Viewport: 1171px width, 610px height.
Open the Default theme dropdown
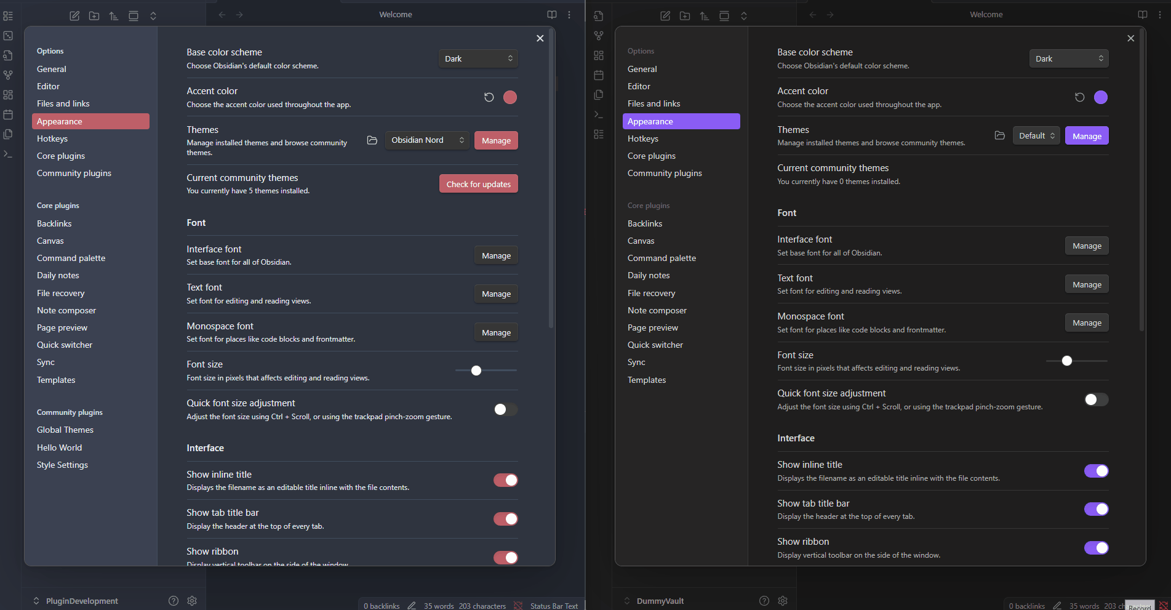1036,135
